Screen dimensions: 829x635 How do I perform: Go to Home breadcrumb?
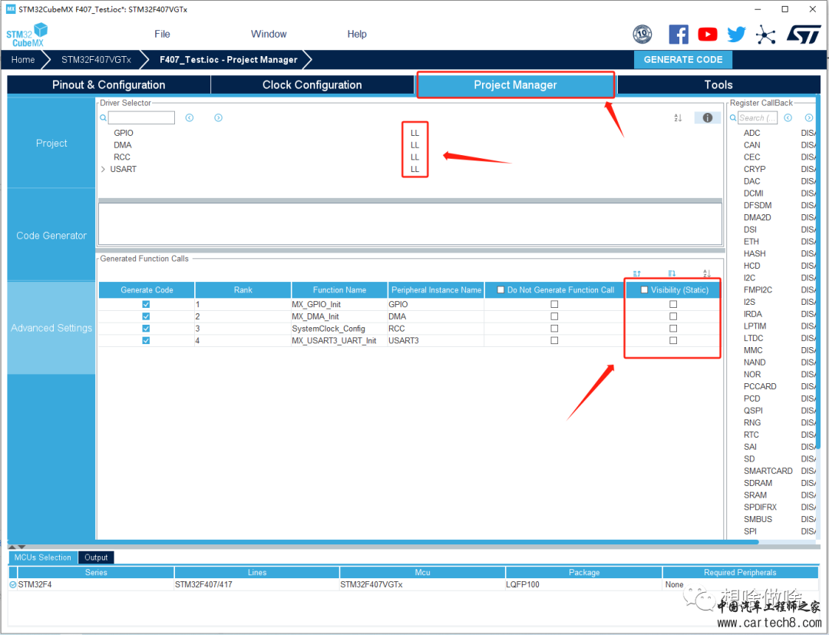(23, 60)
